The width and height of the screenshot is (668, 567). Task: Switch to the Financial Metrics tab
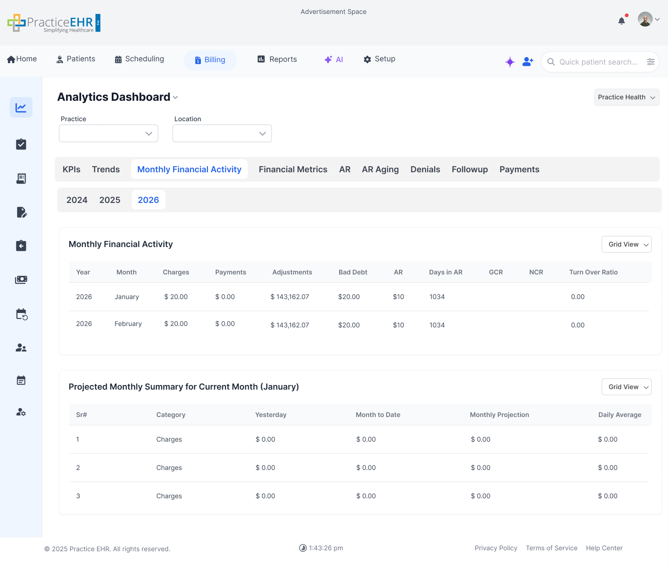[293, 169]
